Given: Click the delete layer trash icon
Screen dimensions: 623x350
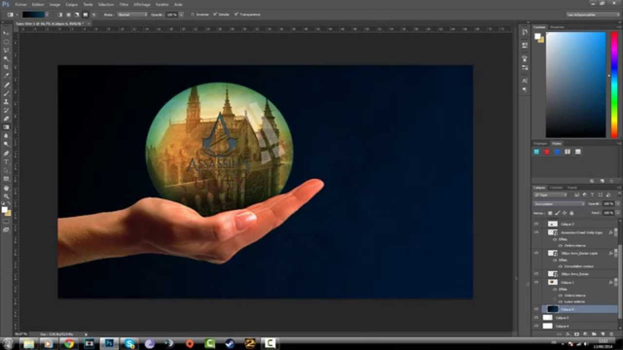Looking at the screenshot, I should [x=611, y=334].
